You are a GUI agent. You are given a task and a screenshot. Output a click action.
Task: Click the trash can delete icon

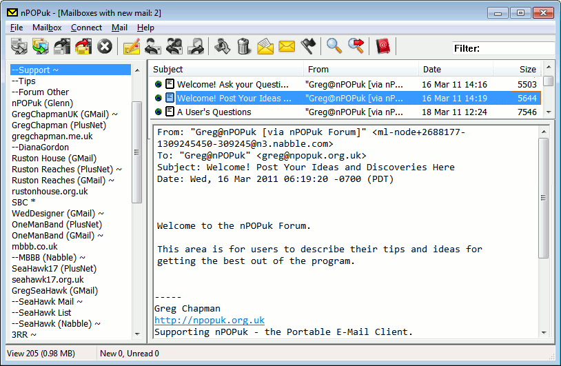pos(244,46)
